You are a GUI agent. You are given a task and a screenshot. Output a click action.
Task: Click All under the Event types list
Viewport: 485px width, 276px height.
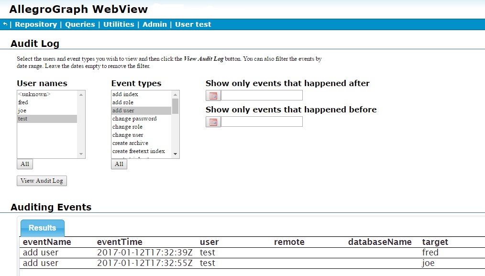119,164
